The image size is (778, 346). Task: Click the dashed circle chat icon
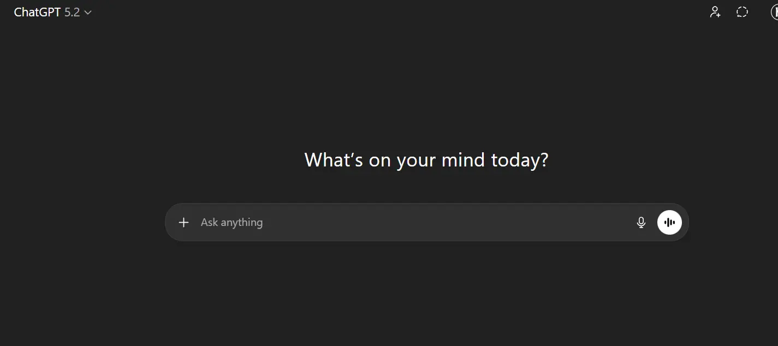[x=742, y=12]
